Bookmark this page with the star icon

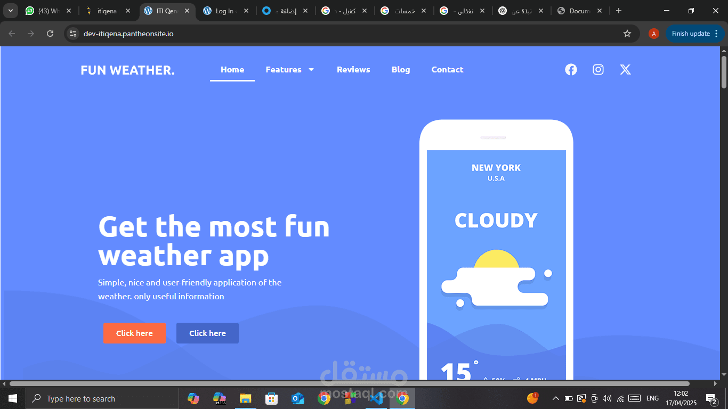pos(627,34)
